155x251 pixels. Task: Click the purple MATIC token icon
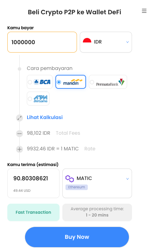click(70, 179)
